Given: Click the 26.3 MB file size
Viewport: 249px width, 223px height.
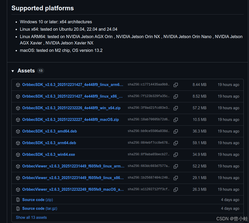Looking at the screenshot, I should pyautogui.click(x=200, y=189).
